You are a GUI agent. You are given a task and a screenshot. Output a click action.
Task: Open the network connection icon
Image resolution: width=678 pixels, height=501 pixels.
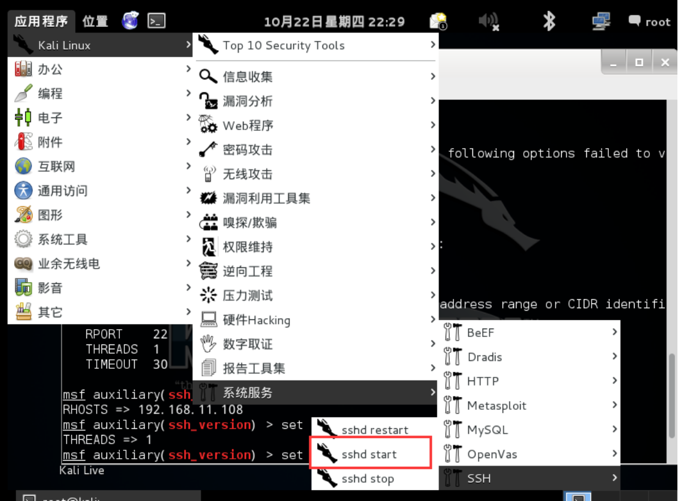[601, 21]
